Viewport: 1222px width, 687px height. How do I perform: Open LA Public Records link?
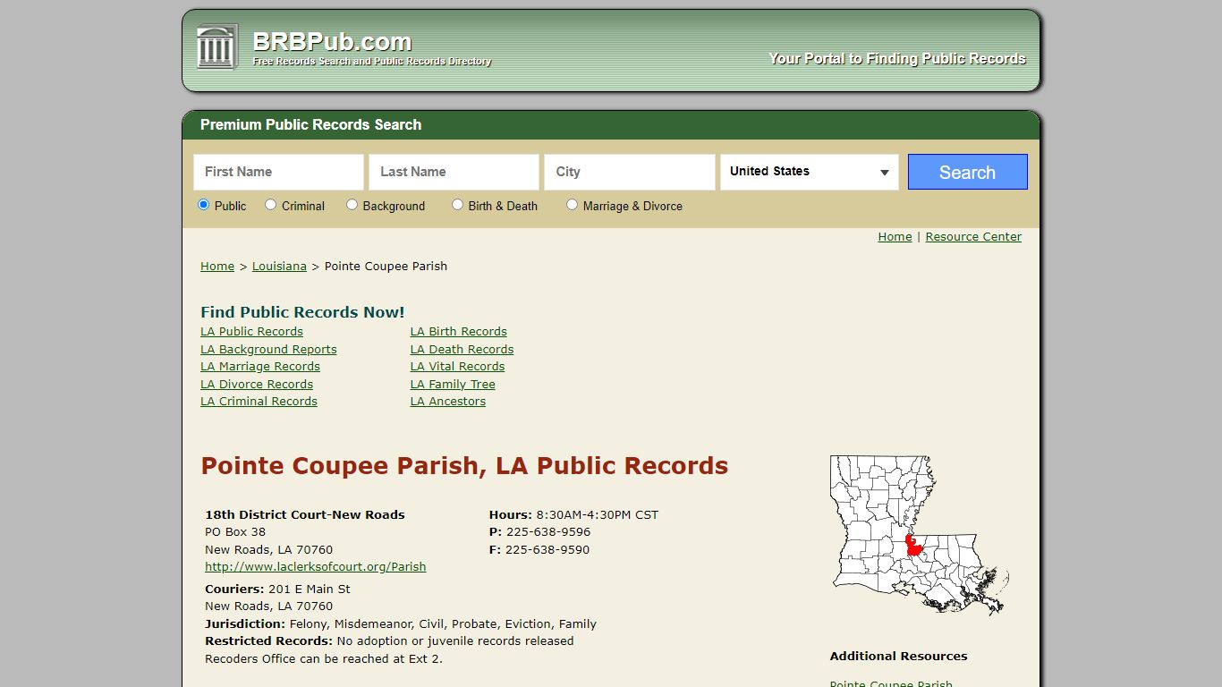click(251, 332)
